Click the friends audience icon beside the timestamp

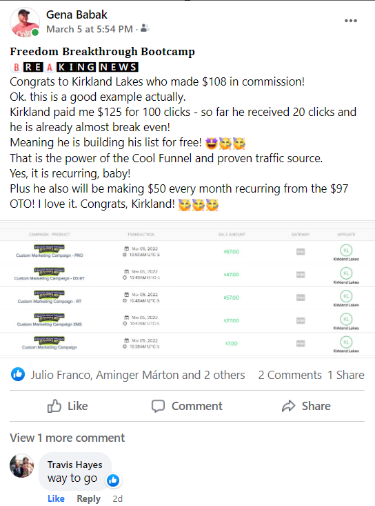coord(145,29)
